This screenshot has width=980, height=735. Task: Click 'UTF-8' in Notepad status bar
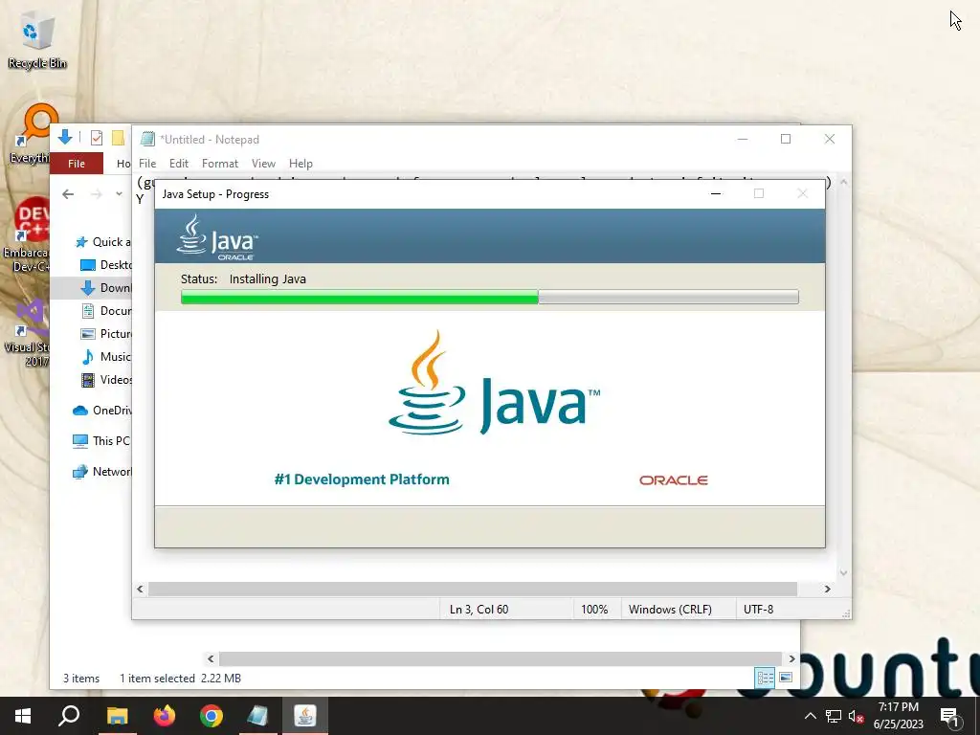click(758, 610)
